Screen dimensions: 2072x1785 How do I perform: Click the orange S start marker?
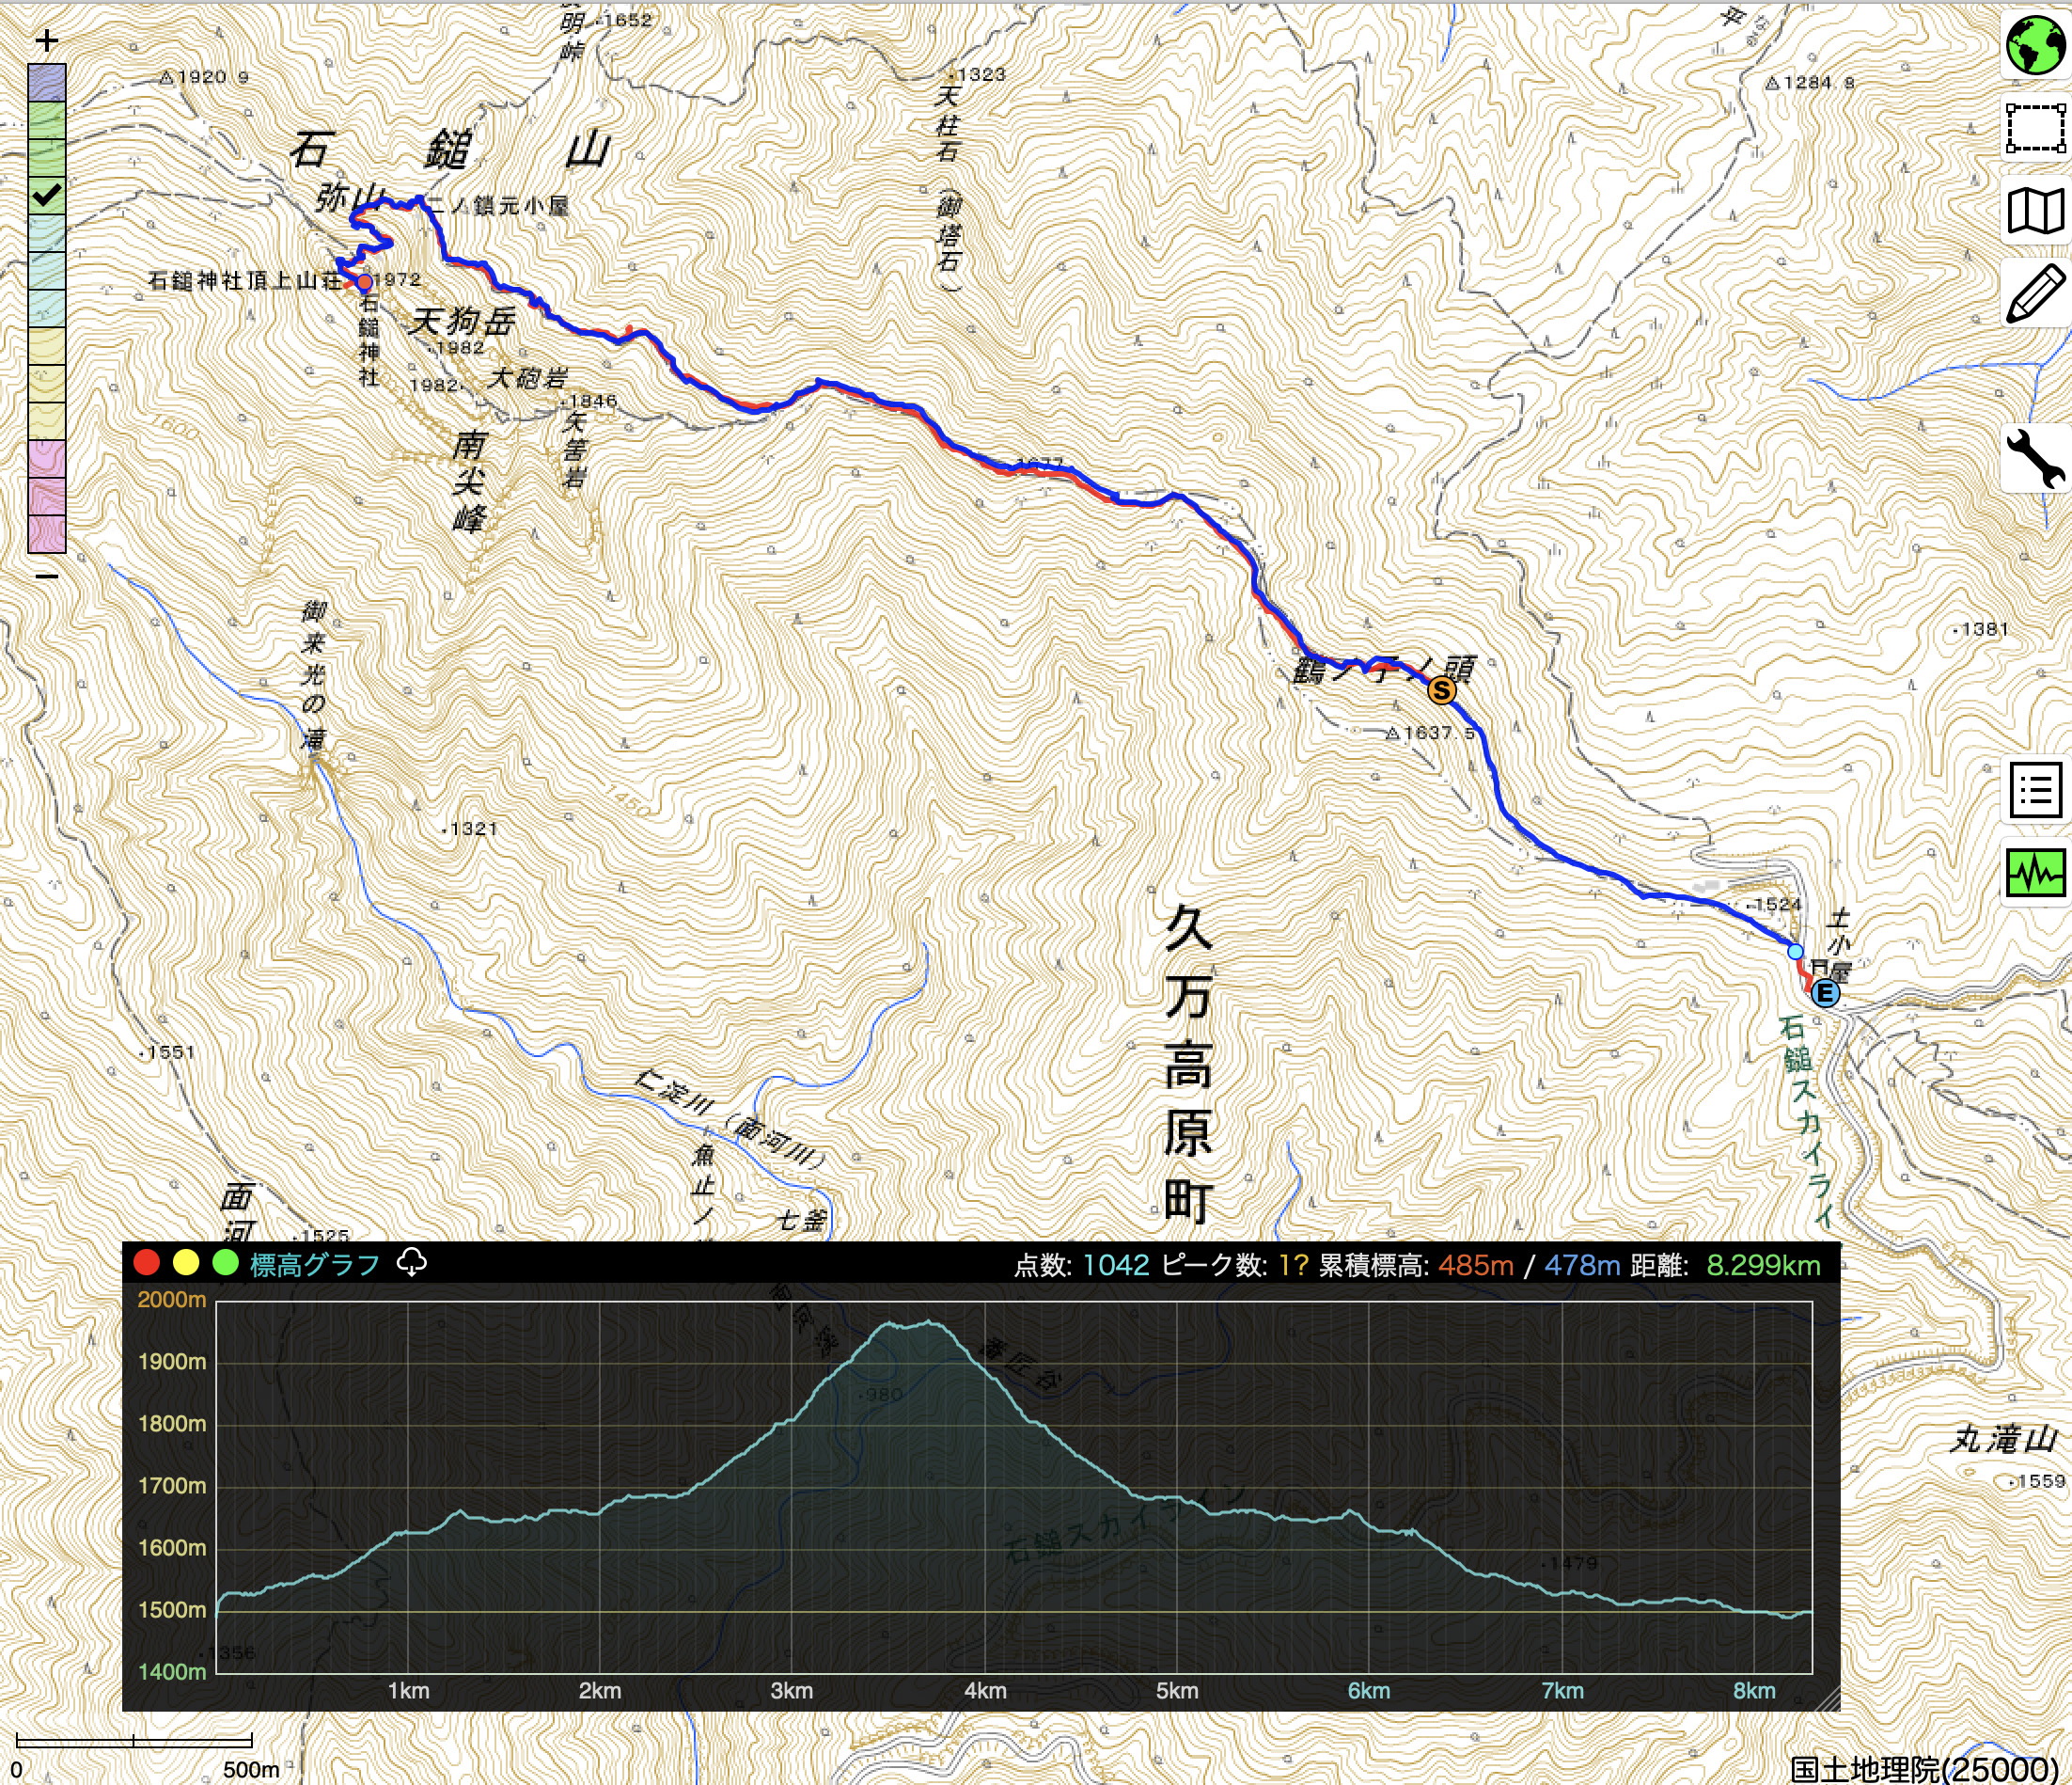tap(1441, 690)
